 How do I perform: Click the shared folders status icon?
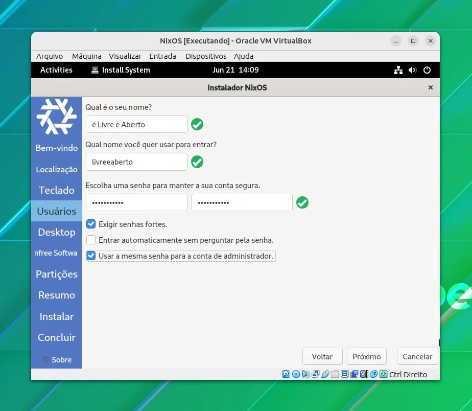(x=335, y=374)
